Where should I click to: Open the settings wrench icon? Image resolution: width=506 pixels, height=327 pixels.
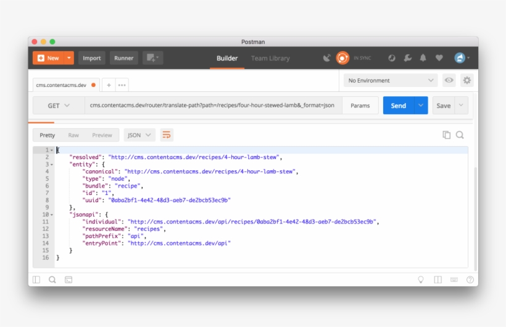[x=407, y=58]
